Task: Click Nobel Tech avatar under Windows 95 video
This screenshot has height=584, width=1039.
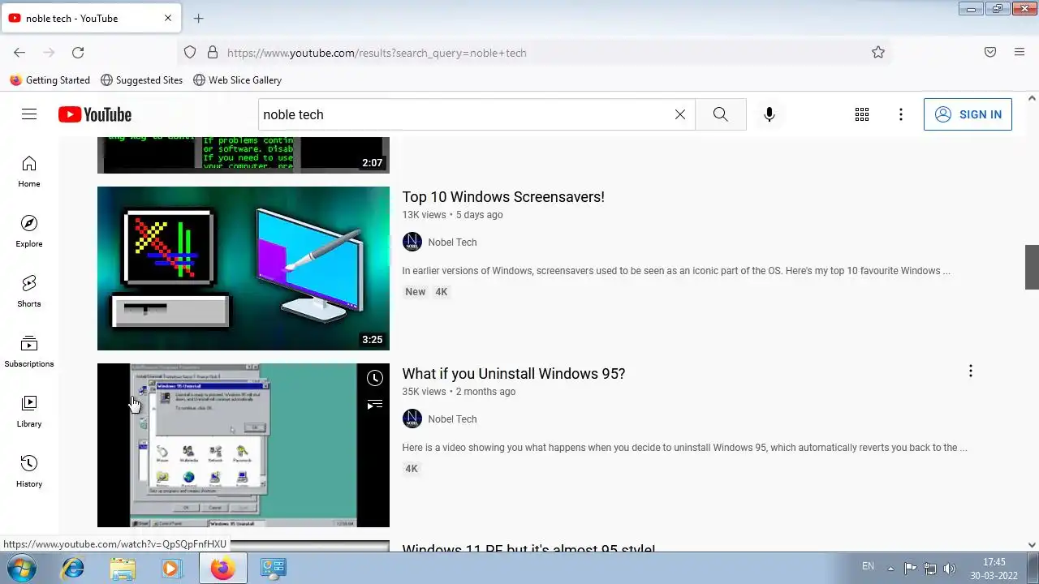Action: [412, 419]
